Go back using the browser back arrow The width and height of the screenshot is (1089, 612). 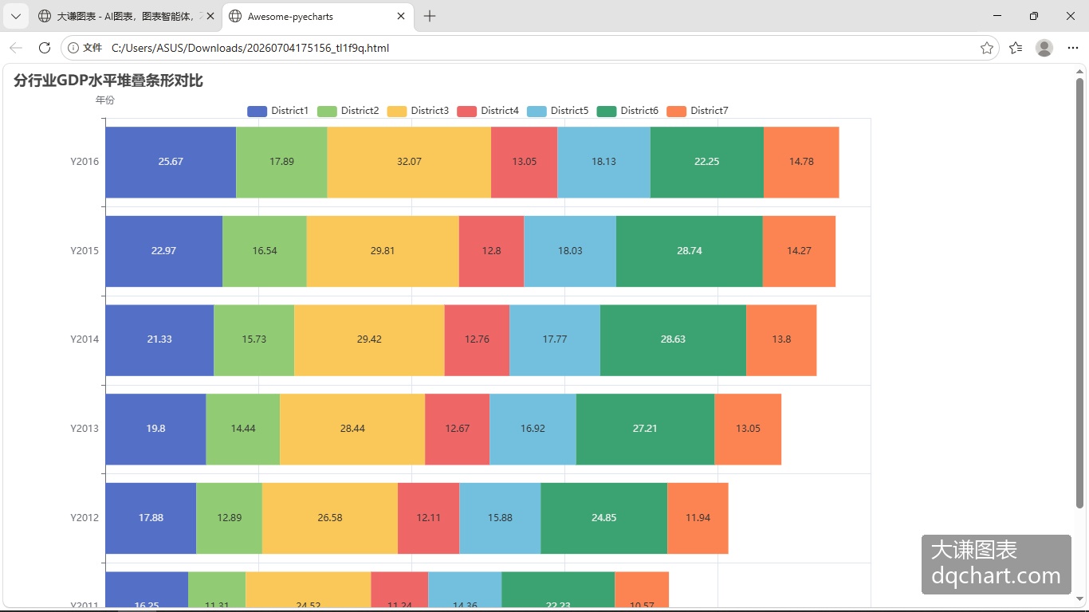(x=16, y=48)
